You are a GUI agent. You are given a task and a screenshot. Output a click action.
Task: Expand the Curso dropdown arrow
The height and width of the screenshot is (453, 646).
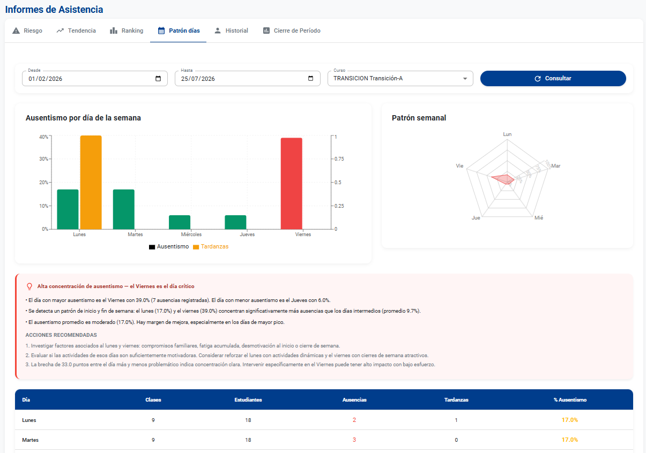(x=465, y=79)
